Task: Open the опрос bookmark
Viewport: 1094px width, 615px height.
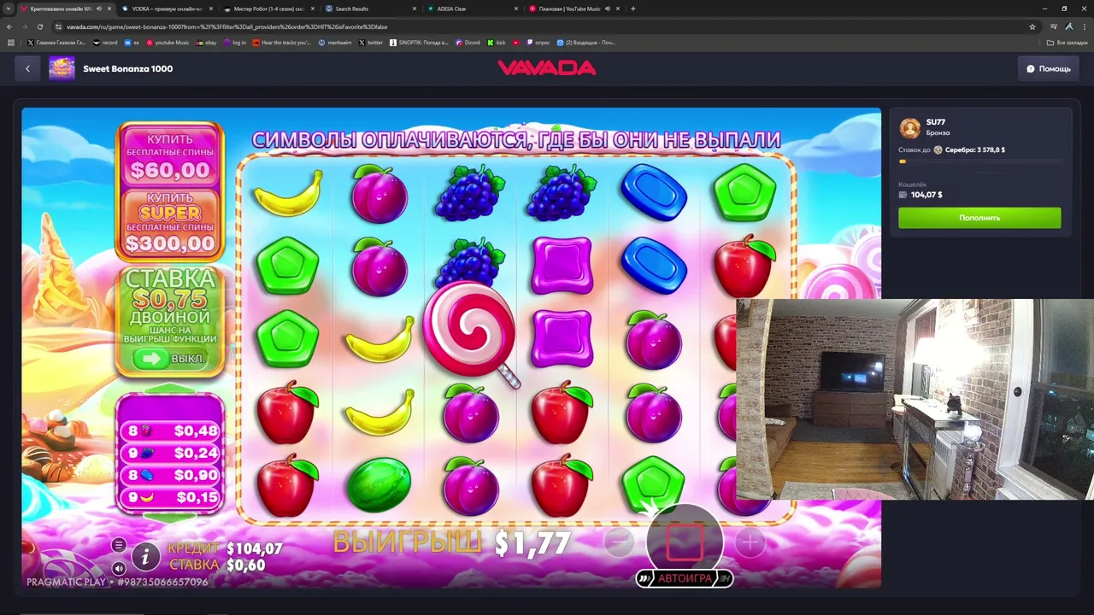Action: click(x=539, y=43)
